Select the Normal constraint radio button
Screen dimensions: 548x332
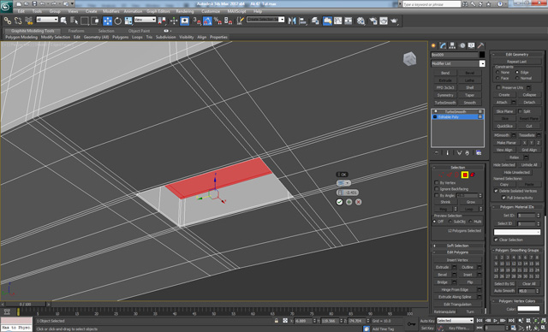[517, 78]
